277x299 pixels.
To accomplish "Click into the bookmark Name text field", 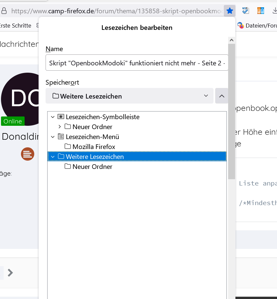I will pyautogui.click(x=137, y=63).
